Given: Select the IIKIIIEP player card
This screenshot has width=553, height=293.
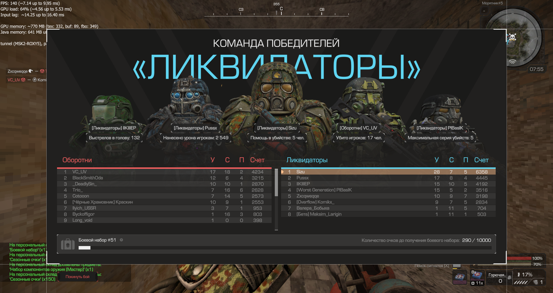Looking at the screenshot, I should point(114,128).
